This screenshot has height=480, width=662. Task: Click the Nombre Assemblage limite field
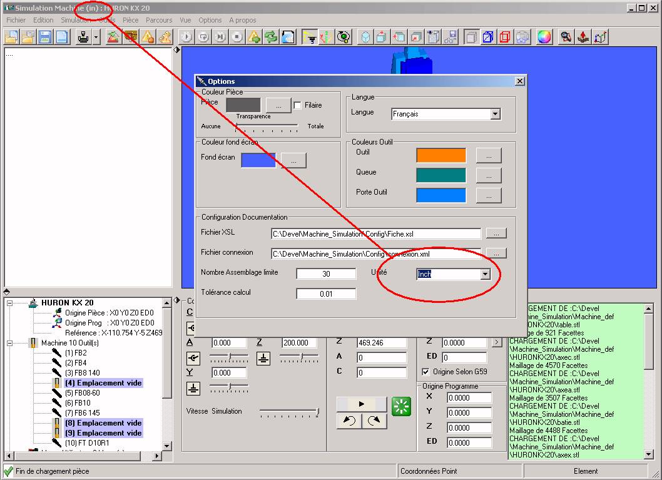pos(326,274)
